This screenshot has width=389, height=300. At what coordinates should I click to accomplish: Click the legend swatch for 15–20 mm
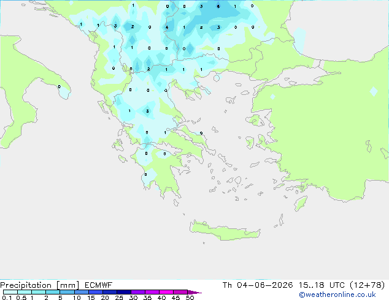click(95, 292)
